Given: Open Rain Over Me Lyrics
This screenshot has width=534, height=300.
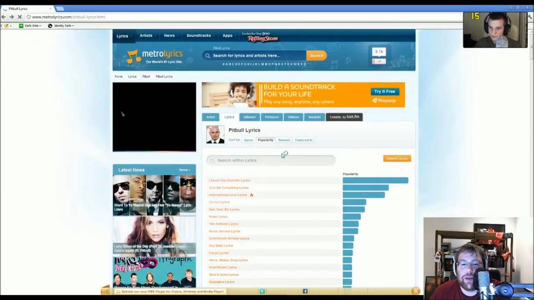Looking at the screenshot, I should click(224, 210).
